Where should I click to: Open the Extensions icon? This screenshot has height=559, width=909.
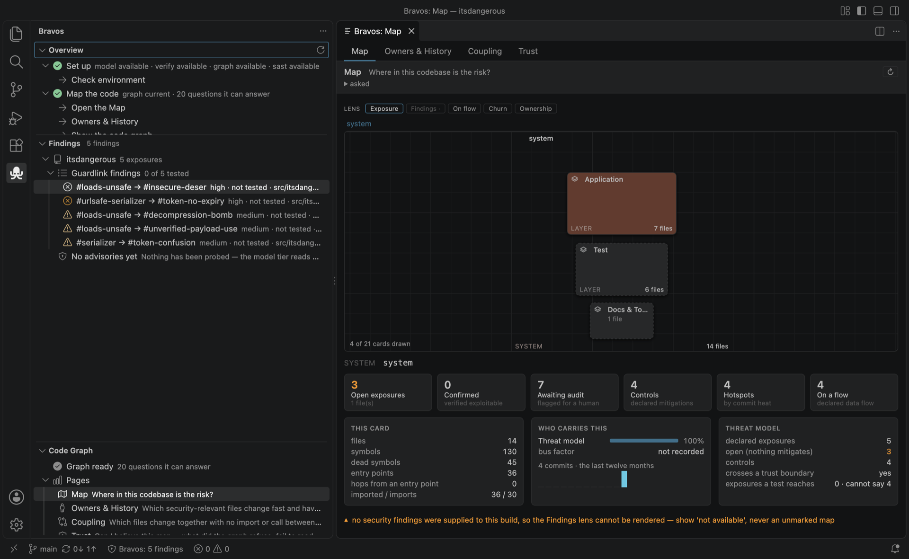[16, 145]
